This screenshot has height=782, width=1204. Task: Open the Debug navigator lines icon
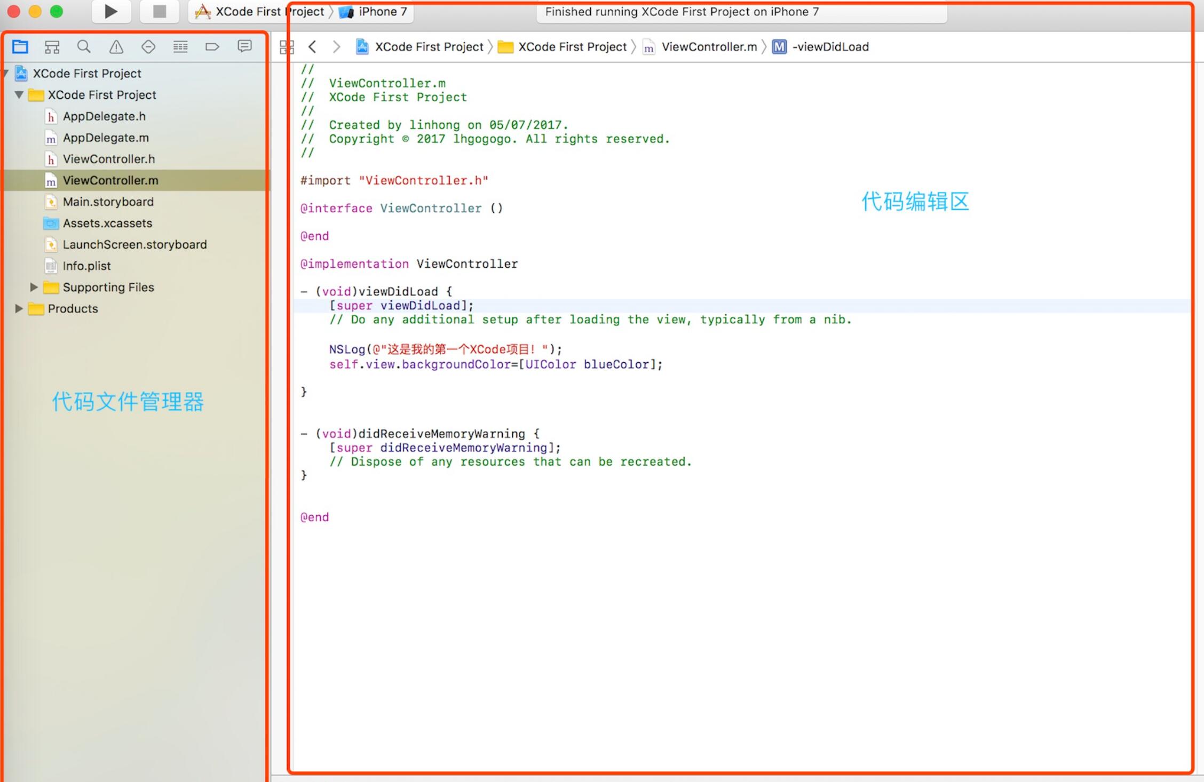point(180,47)
